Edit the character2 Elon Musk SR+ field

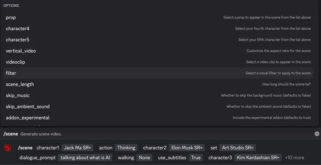pos(187,147)
